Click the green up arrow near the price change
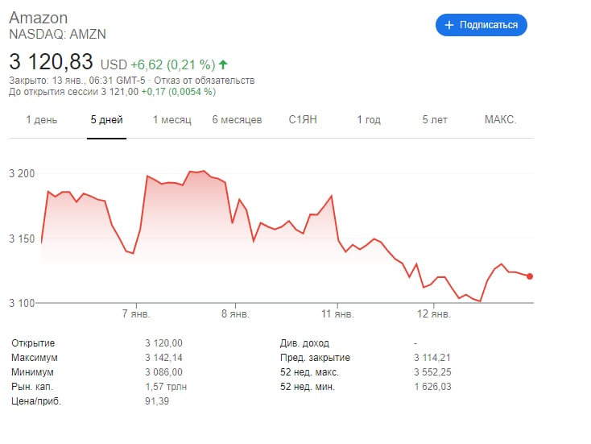The image size is (591, 444). [x=223, y=64]
